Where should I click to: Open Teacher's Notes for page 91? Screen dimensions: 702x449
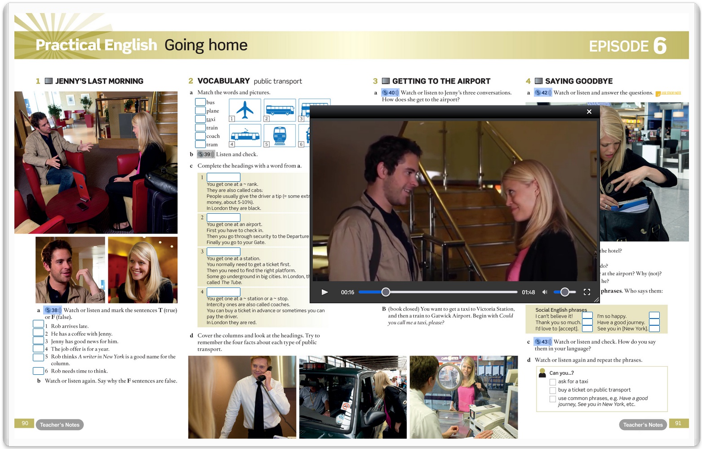tap(643, 425)
